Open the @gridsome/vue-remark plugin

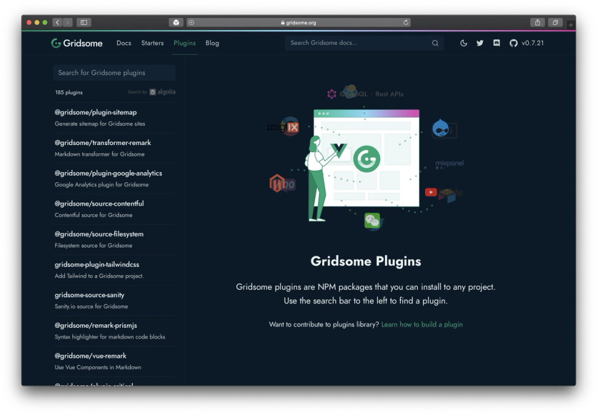point(90,356)
